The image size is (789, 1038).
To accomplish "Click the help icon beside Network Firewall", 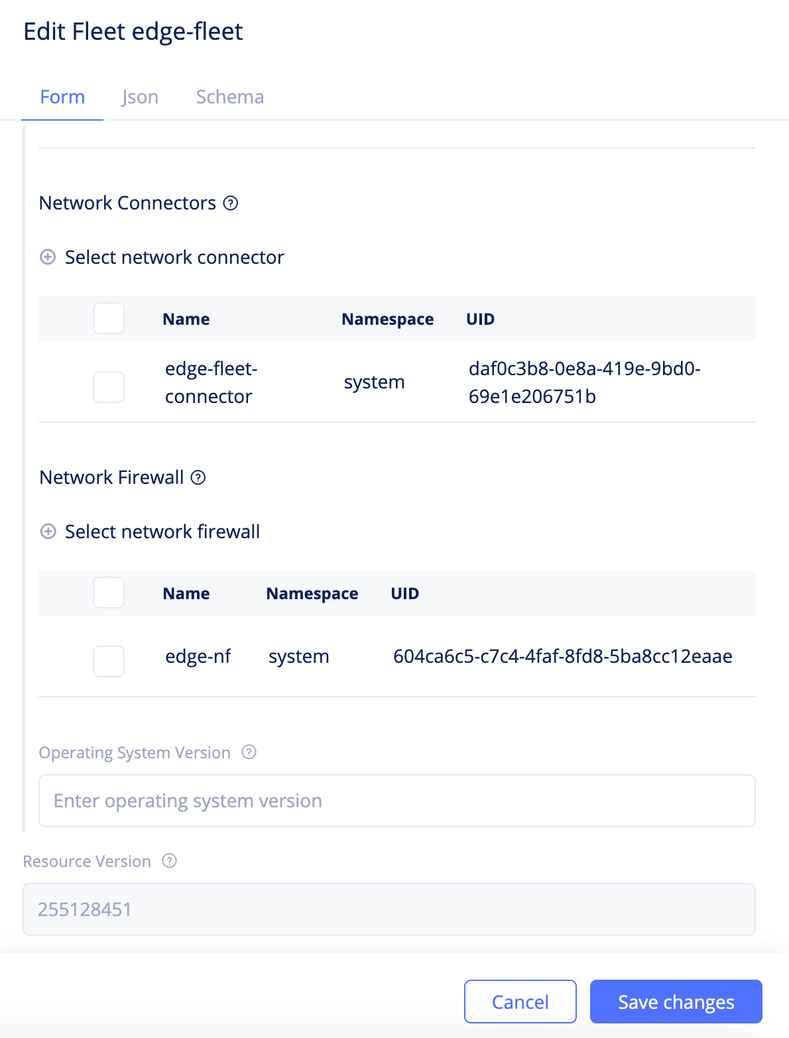I will point(198,478).
